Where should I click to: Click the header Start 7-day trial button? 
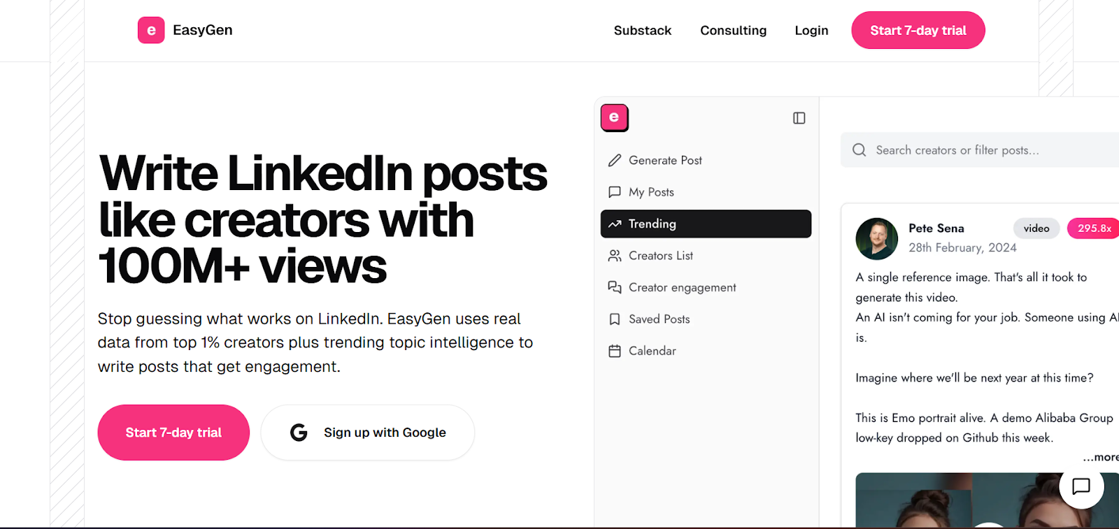click(918, 30)
